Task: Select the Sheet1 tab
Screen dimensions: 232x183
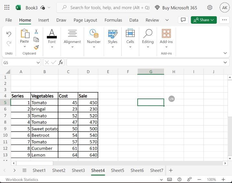Action: (x=39, y=170)
